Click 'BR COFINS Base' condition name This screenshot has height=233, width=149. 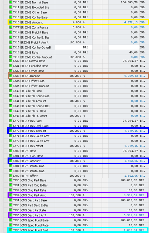pos(31,121)
